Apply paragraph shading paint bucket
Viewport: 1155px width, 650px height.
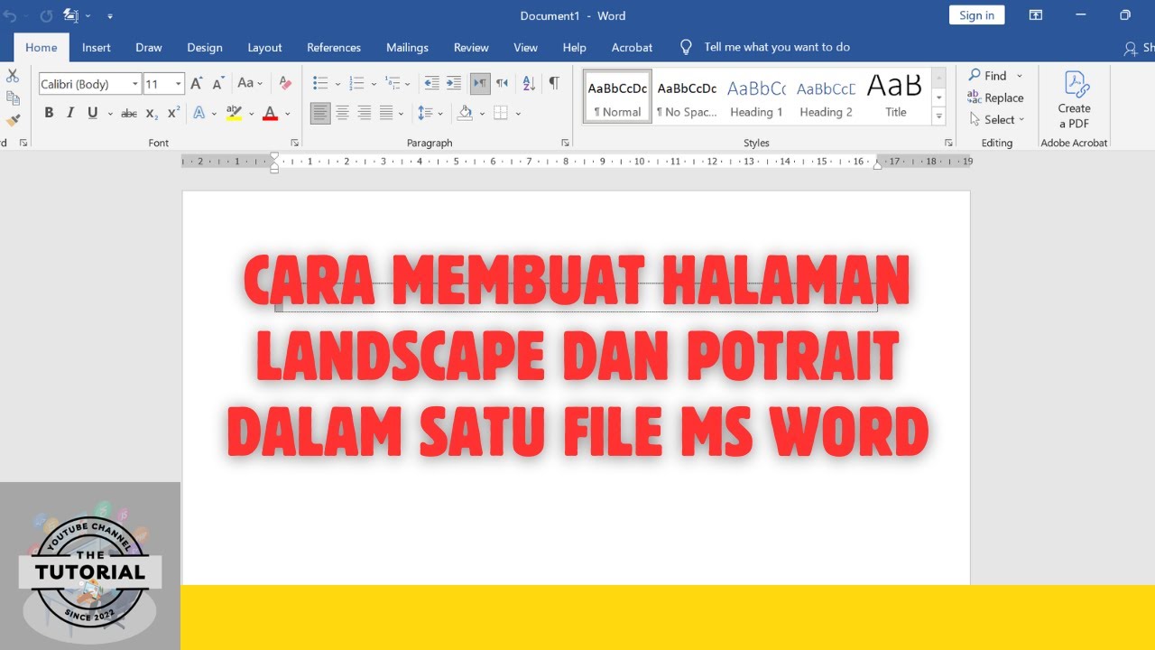[465, 113]
